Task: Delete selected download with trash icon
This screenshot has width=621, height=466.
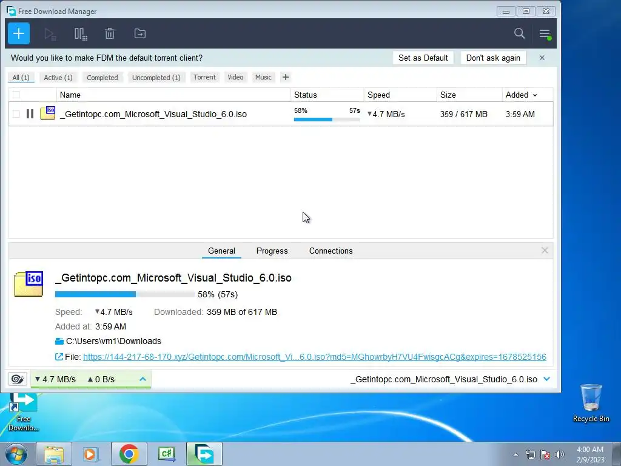Action: (110, 34)
